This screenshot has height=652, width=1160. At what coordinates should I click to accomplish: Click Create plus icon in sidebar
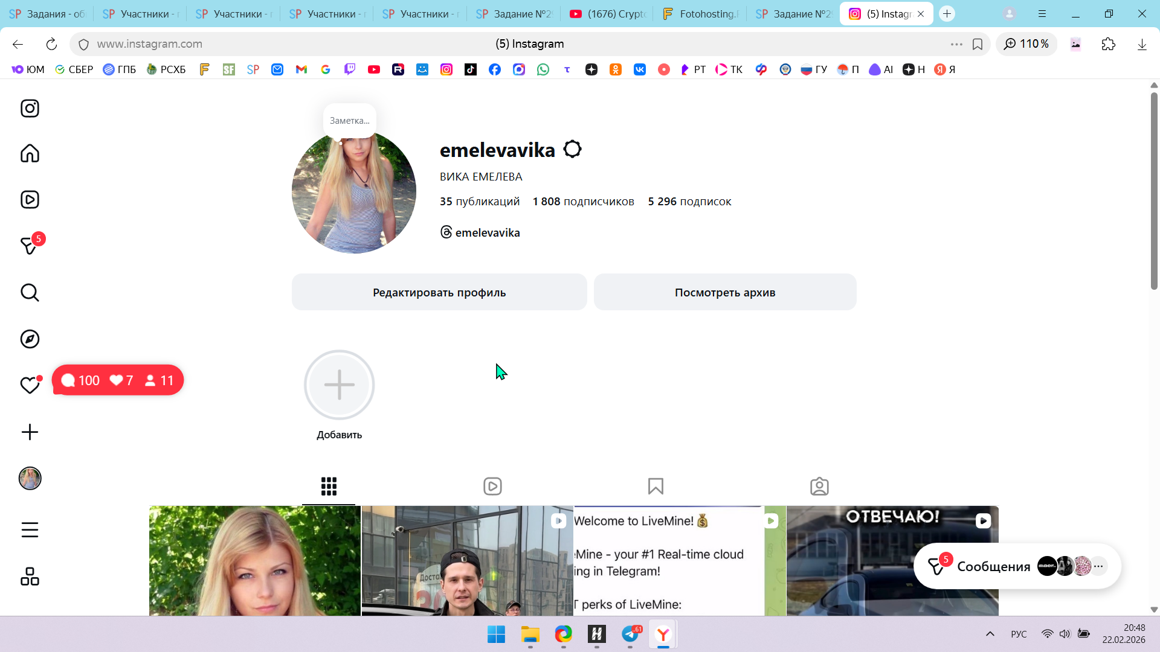pyautogui.click(x=30, y=432)
